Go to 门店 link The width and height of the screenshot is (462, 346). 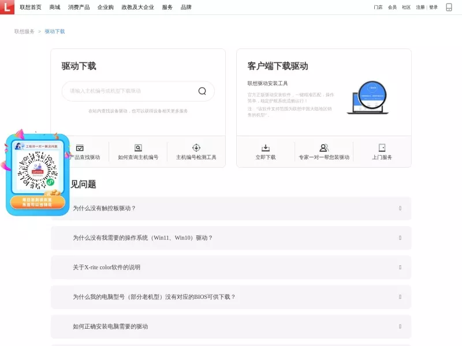click(378, 7)
